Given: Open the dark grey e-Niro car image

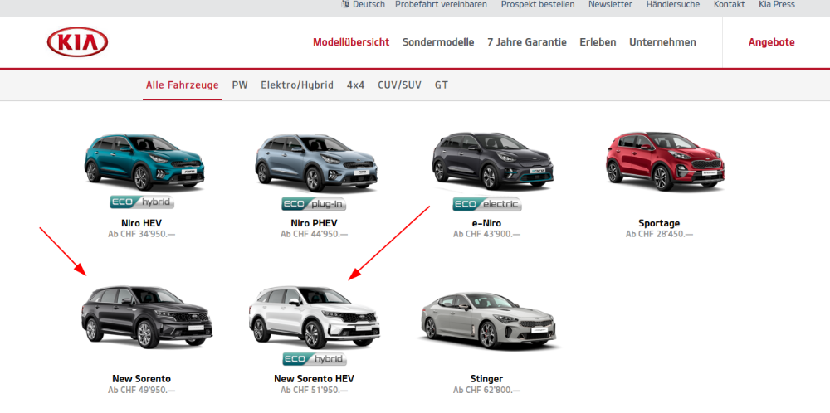Looking at the screenshot, I should 493,161.
